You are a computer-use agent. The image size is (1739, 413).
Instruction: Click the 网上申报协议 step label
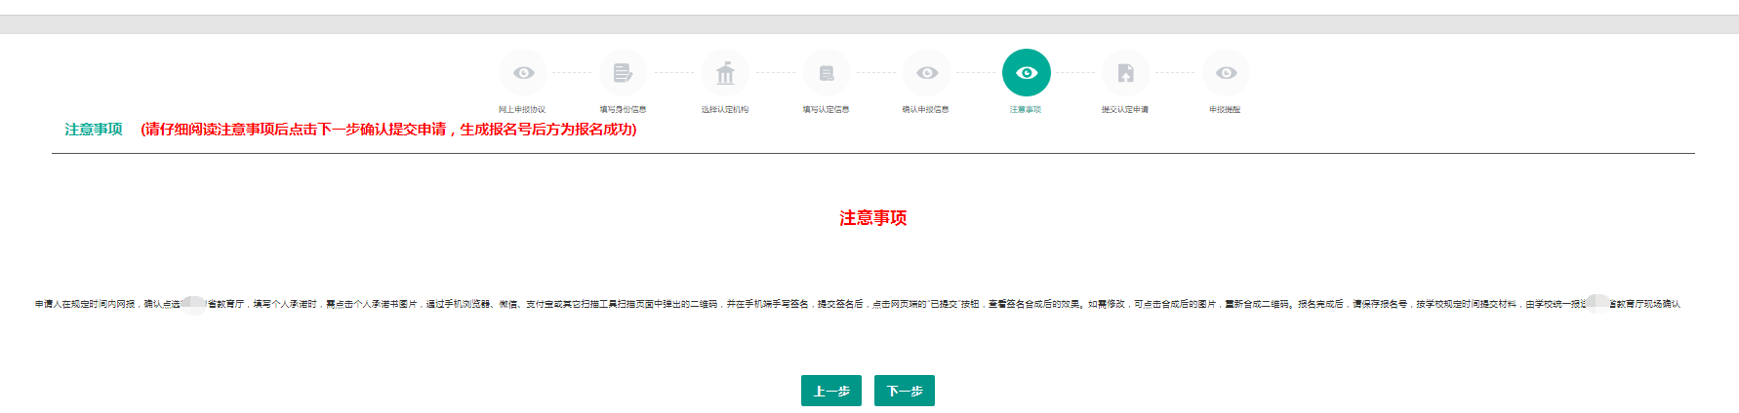point(522,110)
